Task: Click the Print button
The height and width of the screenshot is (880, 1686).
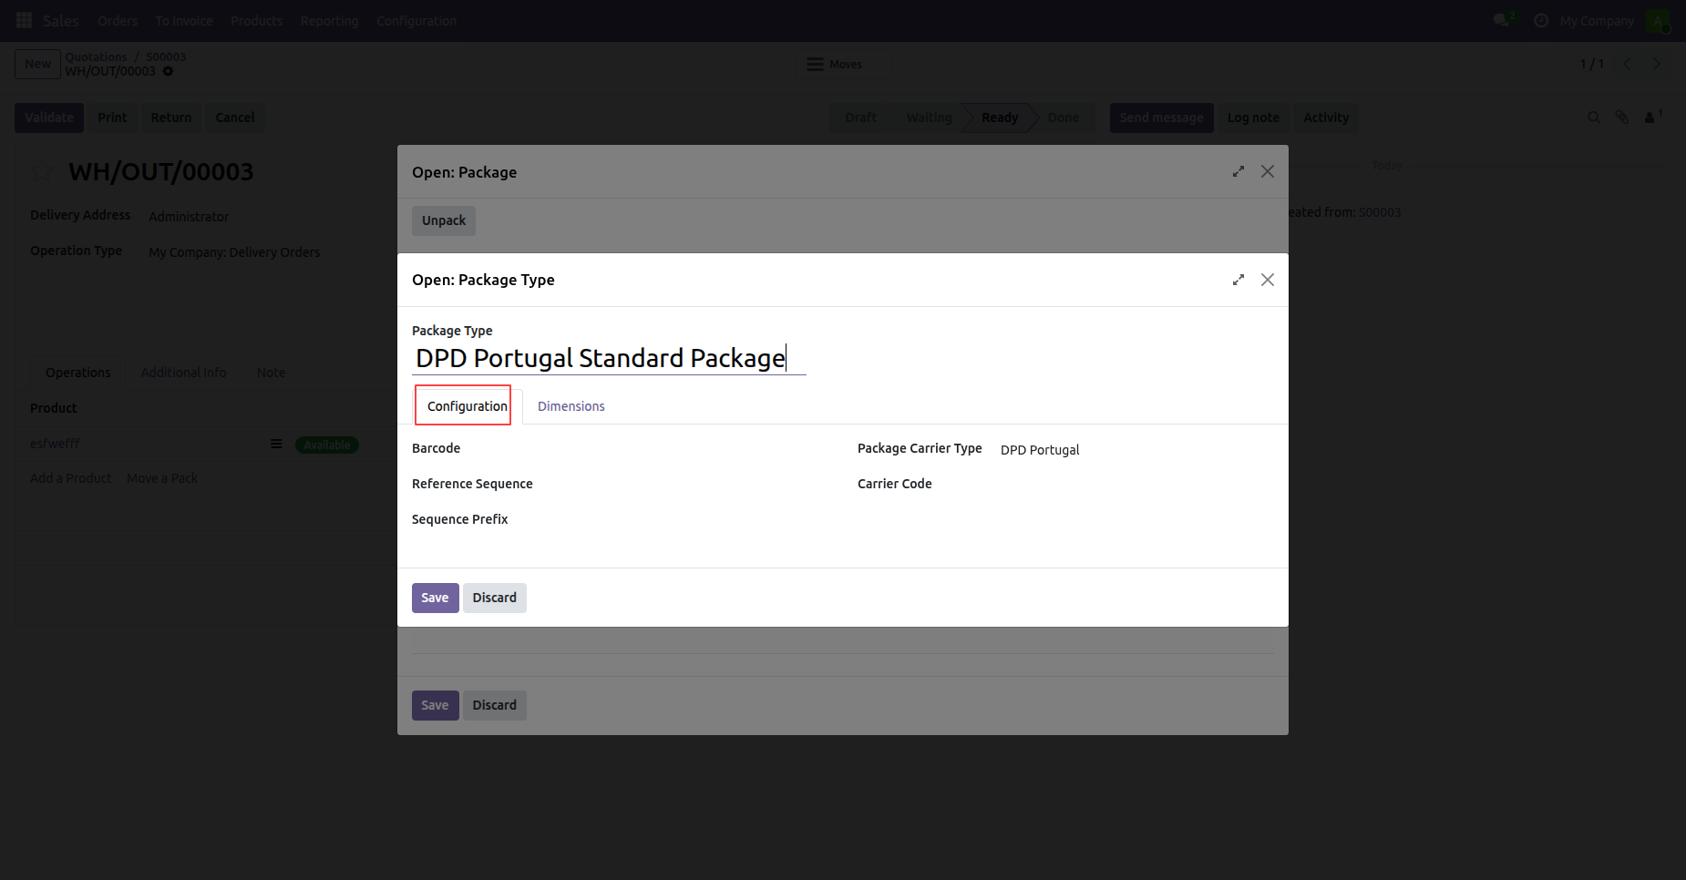Action: tap(112, 118)
